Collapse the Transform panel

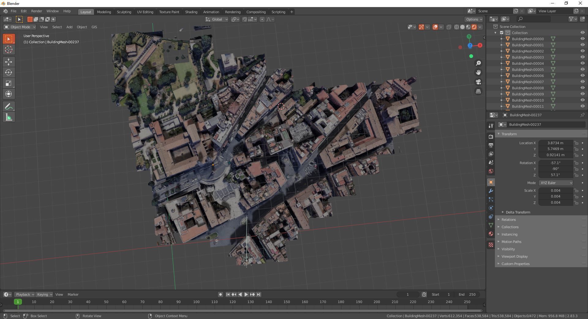point(509,134)
